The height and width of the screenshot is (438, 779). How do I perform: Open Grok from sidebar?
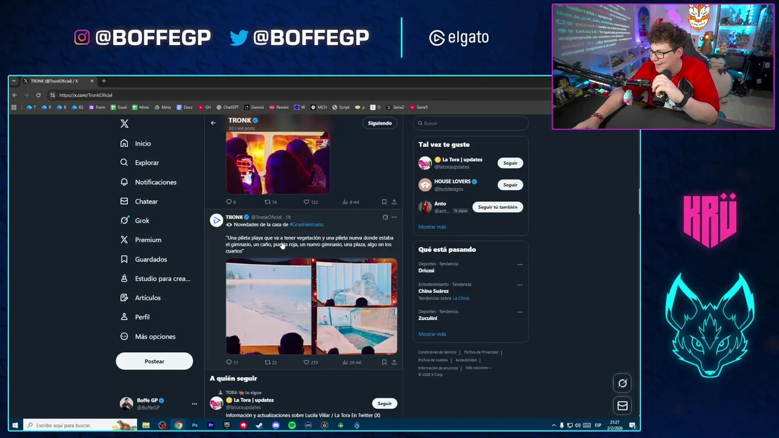(x=134, y=221)
